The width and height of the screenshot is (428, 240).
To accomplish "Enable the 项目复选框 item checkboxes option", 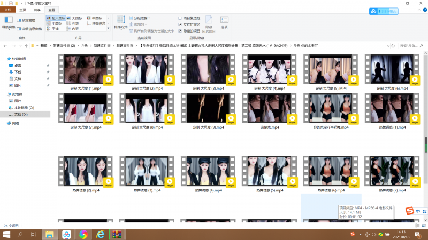I will click(x=180, y=18).
